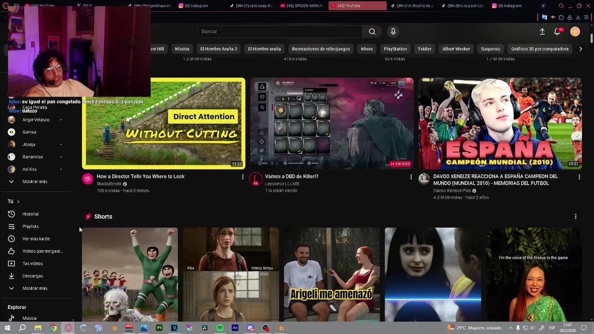Select Recreaciones de videojuegos chip
594x334 pixels.
point(321,49)
